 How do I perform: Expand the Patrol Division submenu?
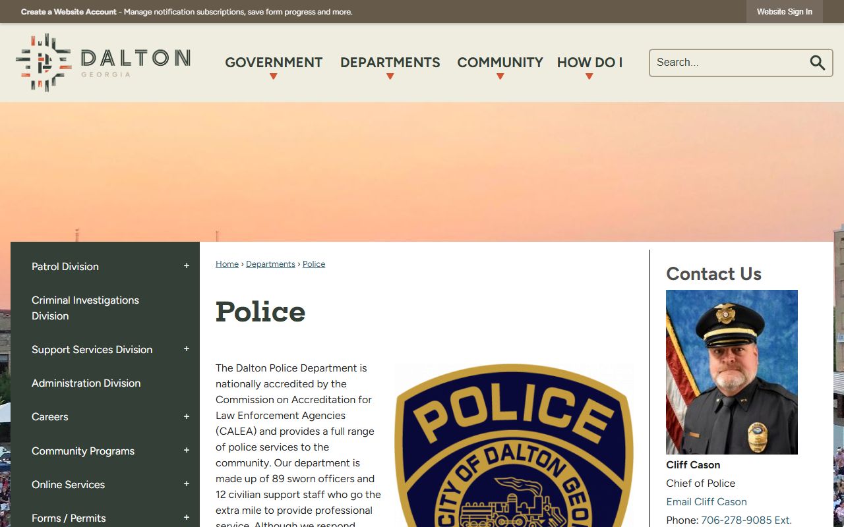tap(187, 266)
